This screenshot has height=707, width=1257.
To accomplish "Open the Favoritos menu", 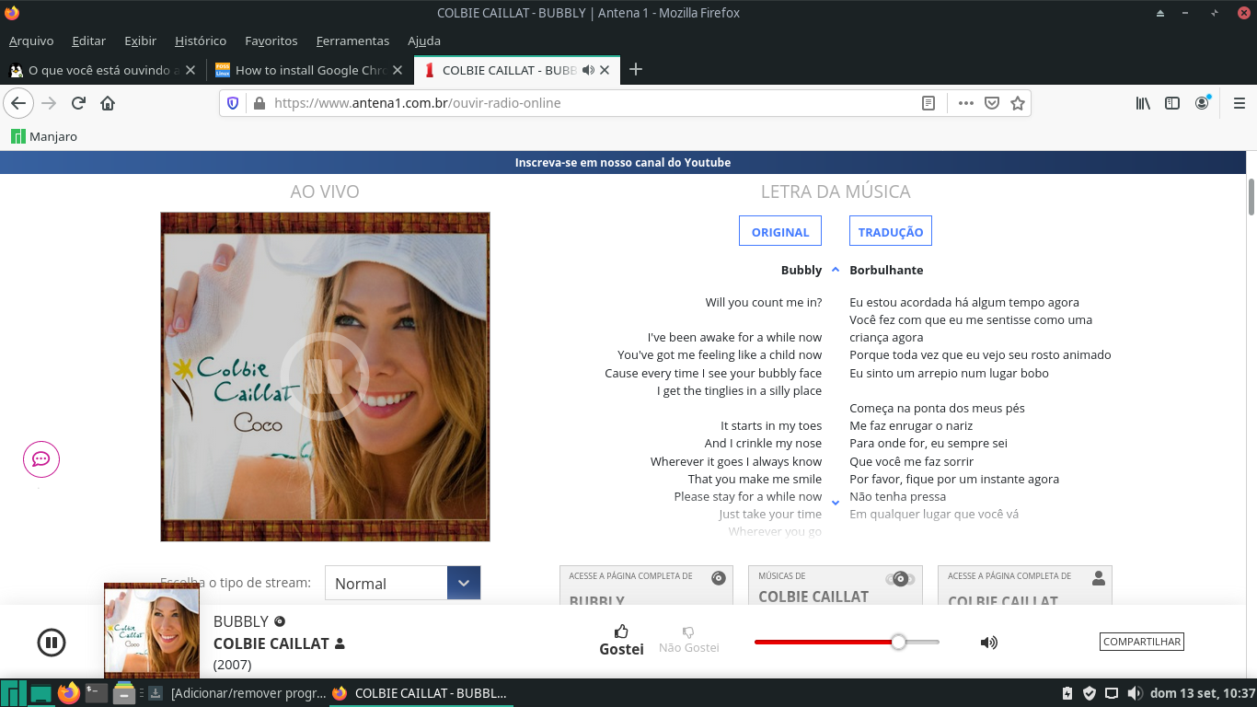I will (x=271, y=41).
